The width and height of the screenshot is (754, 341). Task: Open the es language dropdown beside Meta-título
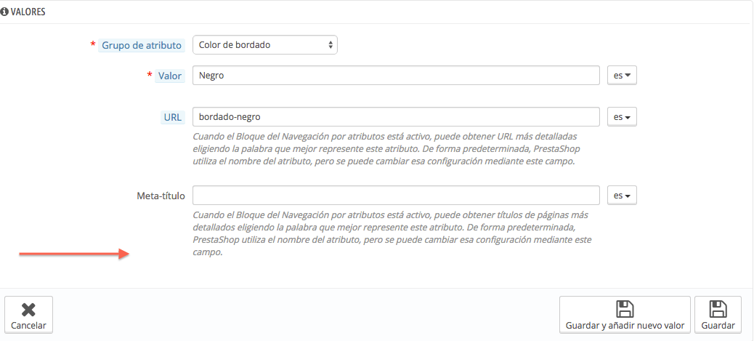(623, 196)
